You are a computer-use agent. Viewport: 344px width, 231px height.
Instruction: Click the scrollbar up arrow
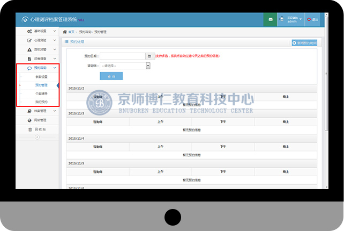click(326, 15)
